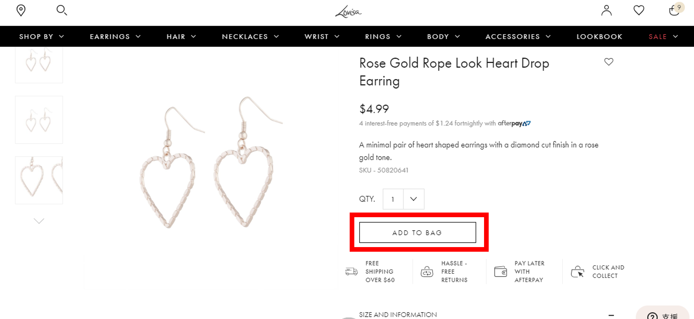Open the Necklaces menu

250,37
